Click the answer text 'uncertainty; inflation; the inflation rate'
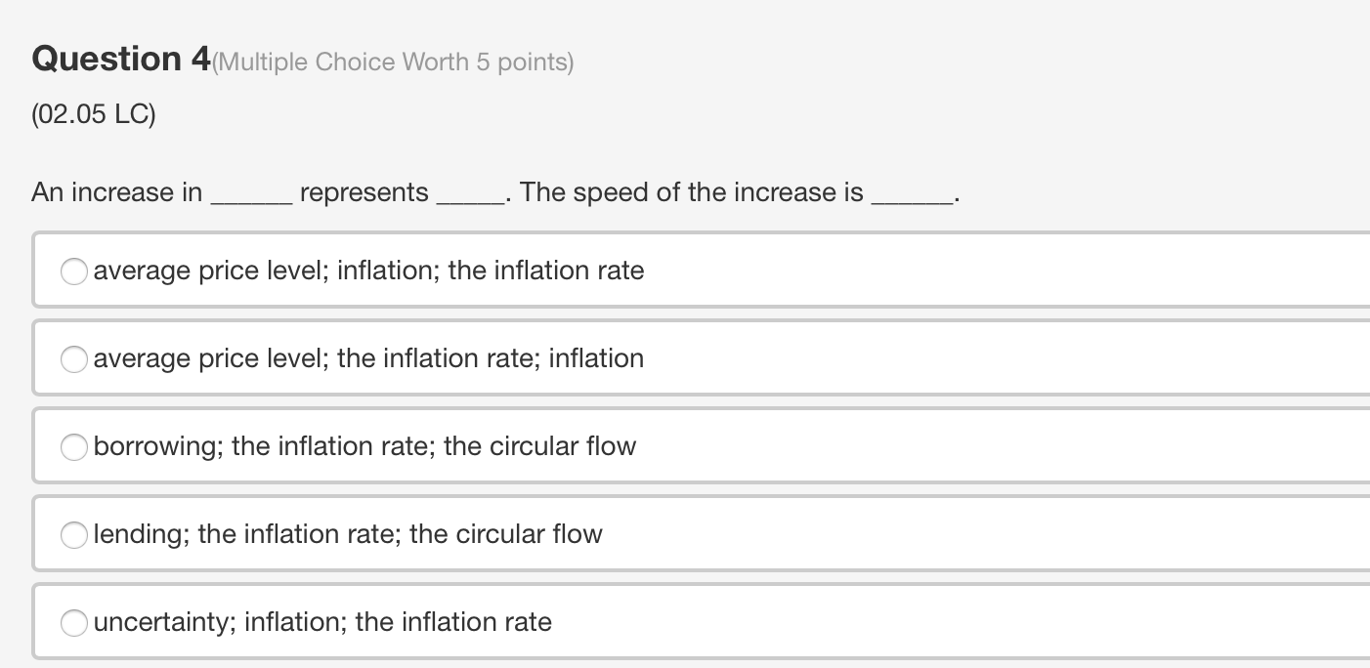The image size is (1370, 668). [x=322, y=622]
